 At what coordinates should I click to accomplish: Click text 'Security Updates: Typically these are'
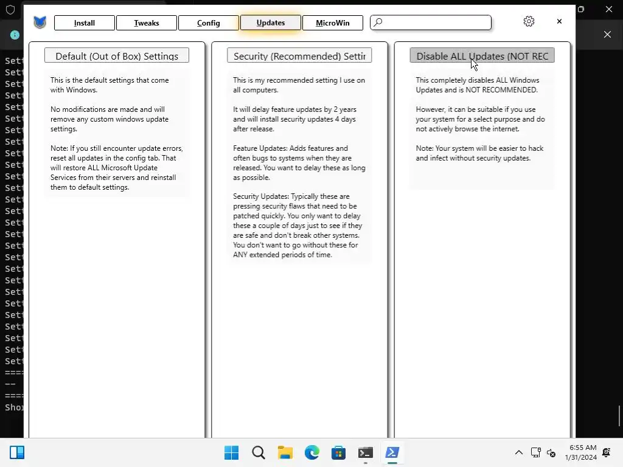click(x=291, y=196)
